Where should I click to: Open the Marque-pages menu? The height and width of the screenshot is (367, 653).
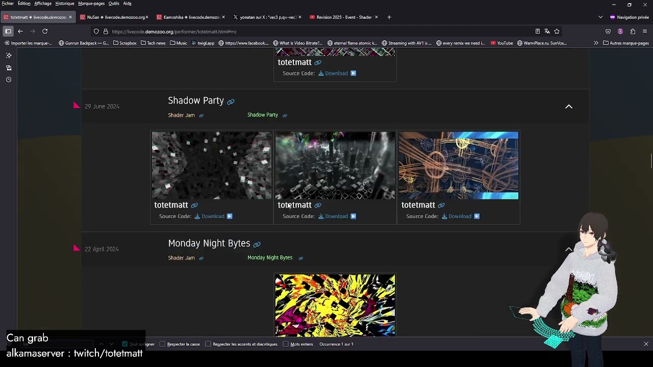pyautogui.click(x=91, y=4)
